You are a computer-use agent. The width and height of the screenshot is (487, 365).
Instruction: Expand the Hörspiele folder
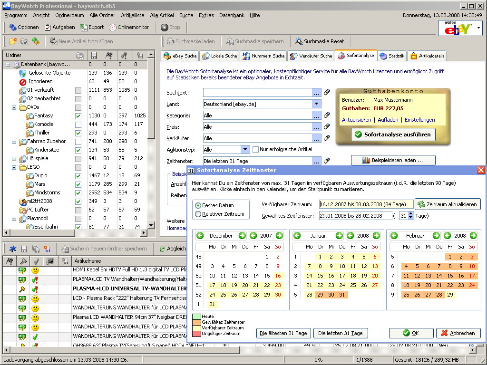tap(14, 159)
